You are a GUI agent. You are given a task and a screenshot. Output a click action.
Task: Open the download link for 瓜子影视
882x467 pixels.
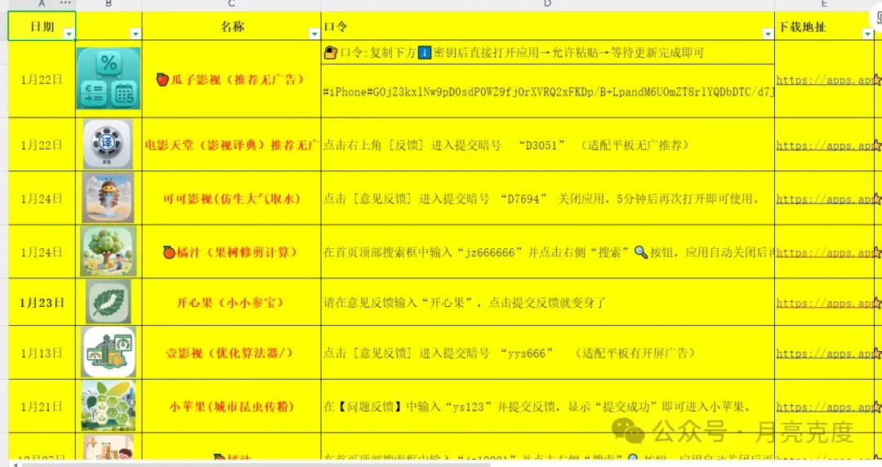tap(825, 80)
